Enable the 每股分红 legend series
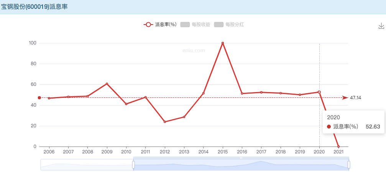This screenshot has width=386, height=178. [x=229, y=25]
